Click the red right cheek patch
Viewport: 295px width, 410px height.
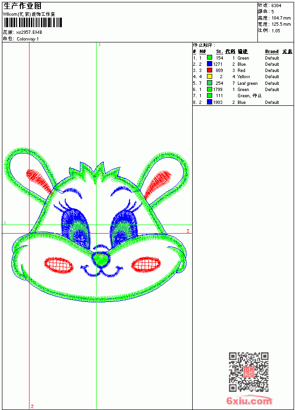pos(146,264)
